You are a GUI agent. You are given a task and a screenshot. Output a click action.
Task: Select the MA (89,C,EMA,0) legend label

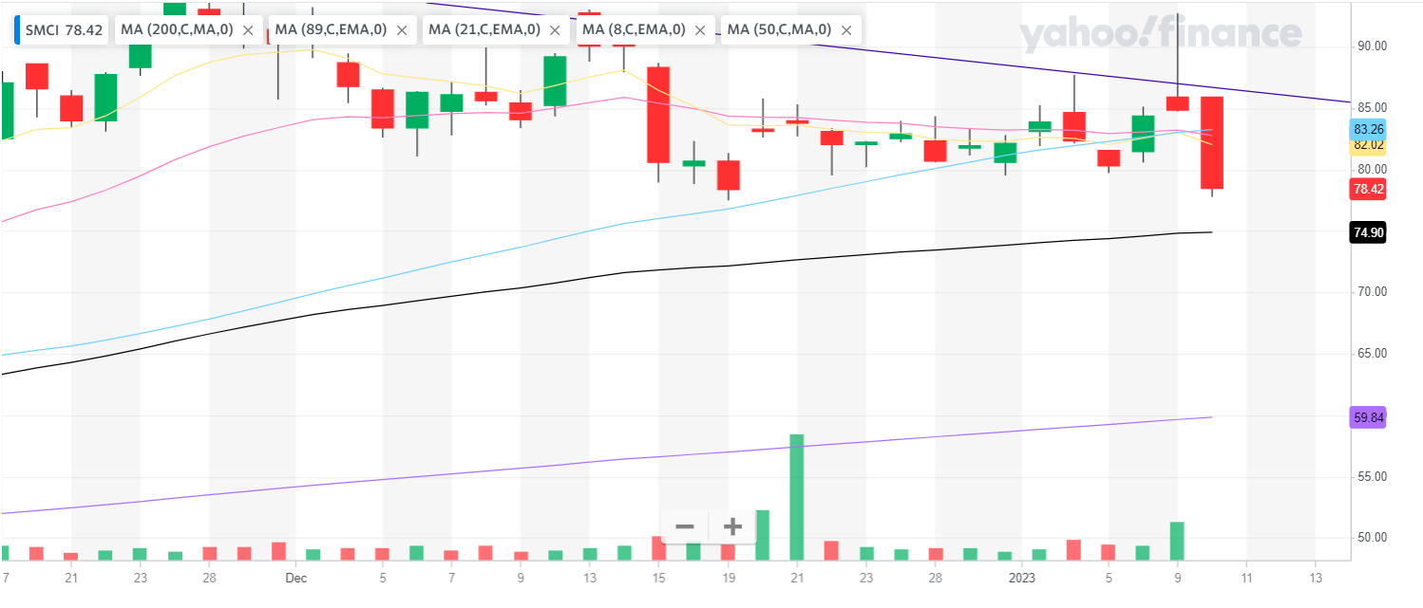(x=331, y=30)
